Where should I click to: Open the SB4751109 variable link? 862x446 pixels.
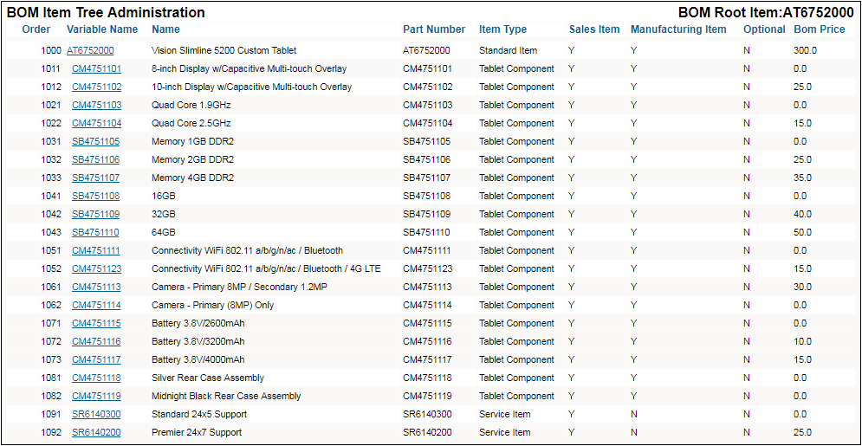click(95, 214)
